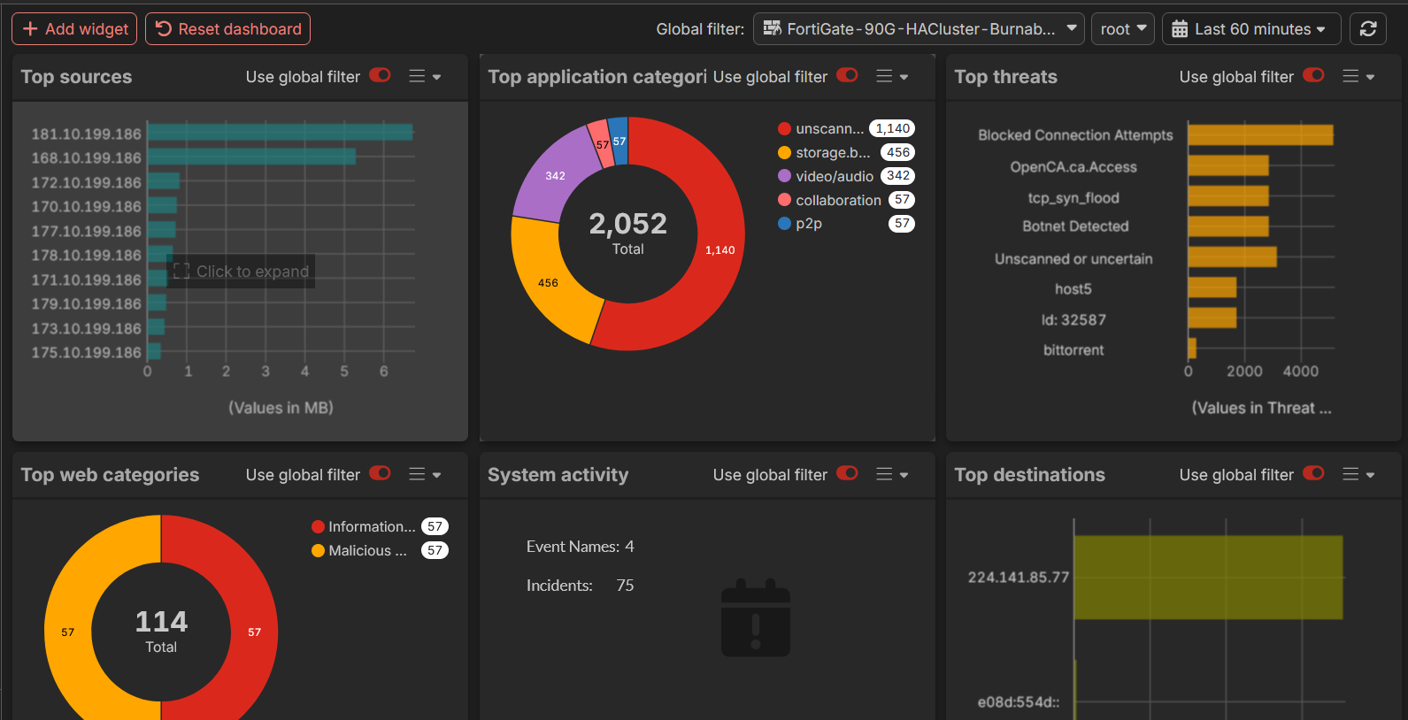Image resolution: width=1408 pixels, height=720 pixels.
Task: Open the Last 60 minutes time dropdown
Action: [1251, 29]
